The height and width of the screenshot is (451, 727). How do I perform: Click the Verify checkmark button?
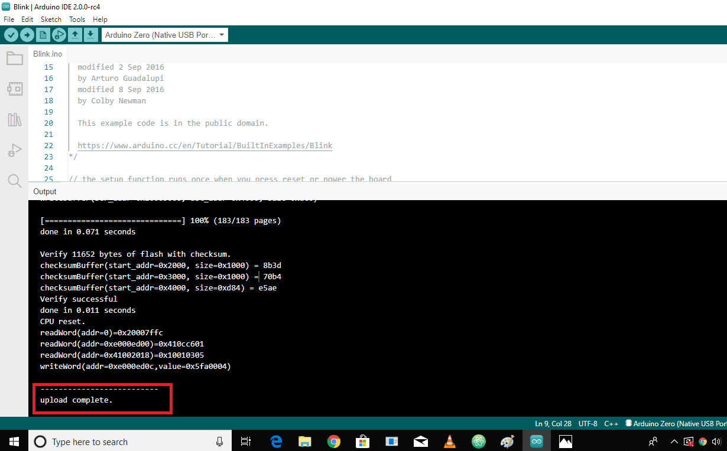[x=11, y=35]
